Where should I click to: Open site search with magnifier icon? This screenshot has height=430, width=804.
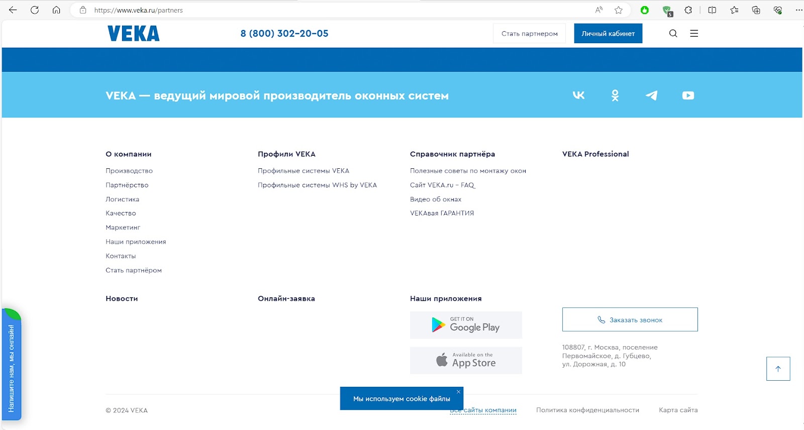(673, 34)
